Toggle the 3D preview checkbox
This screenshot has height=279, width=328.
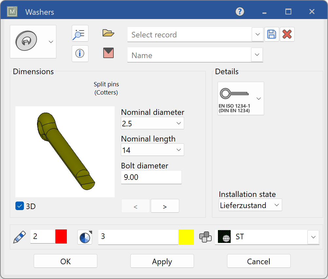click(19, 206)
